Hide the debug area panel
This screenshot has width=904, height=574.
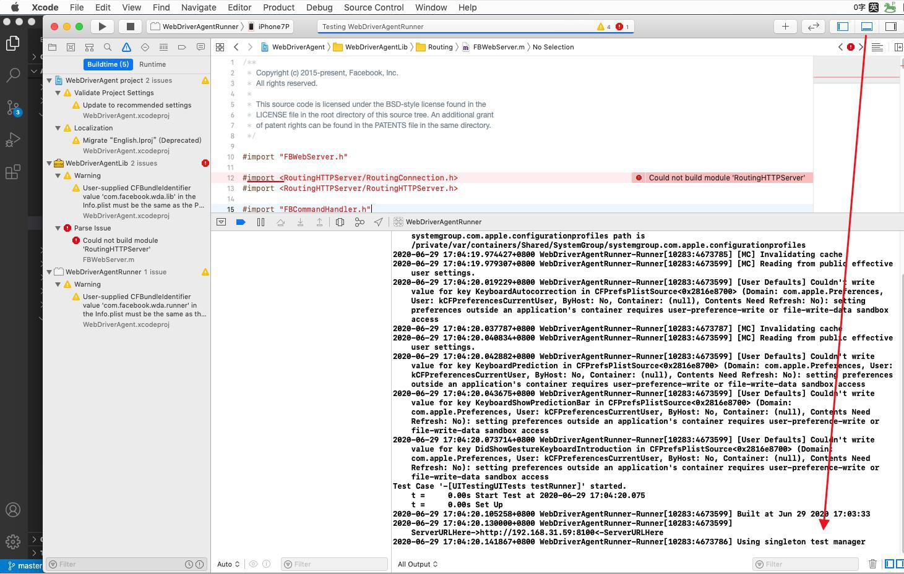(x=867, y=27)
